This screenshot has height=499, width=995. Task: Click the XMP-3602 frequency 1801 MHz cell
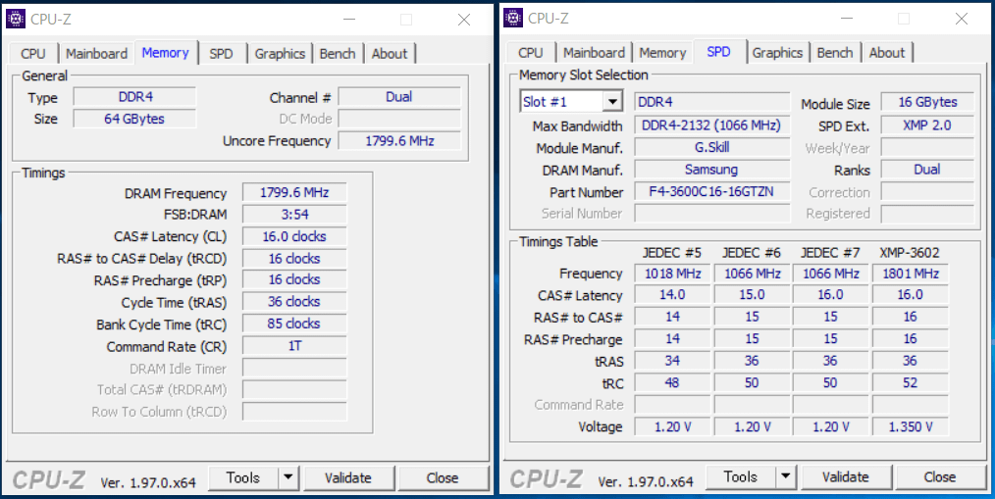910,274
